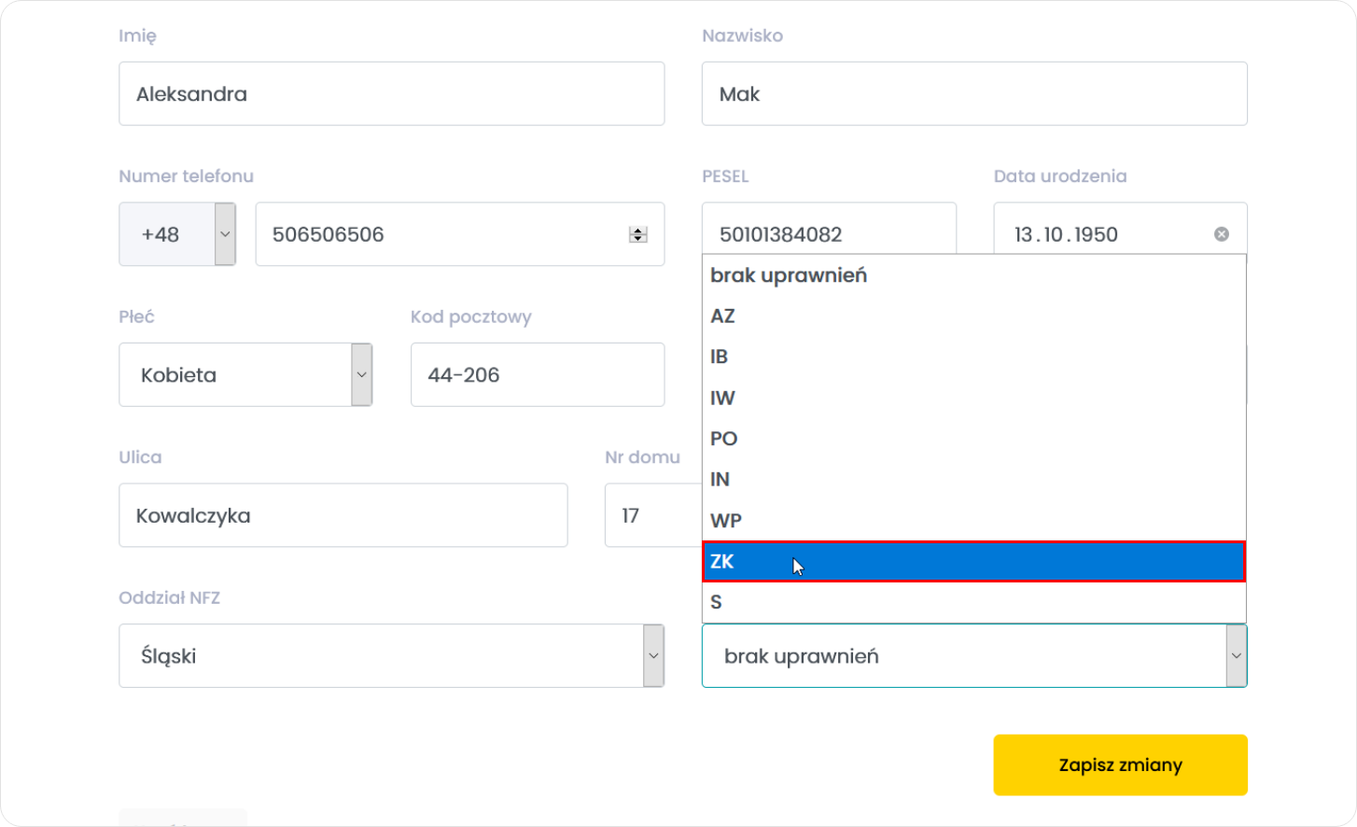The width and height of the screenshot is (1357, 827).
Task: Pick IW option in the list
Action: (x=973, y=398)
